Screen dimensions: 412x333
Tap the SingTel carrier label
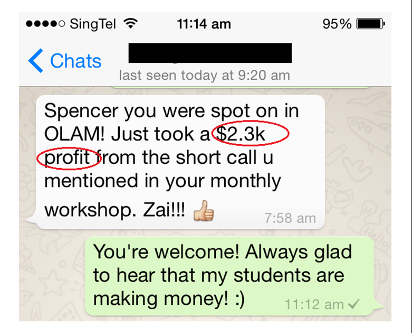93,24
